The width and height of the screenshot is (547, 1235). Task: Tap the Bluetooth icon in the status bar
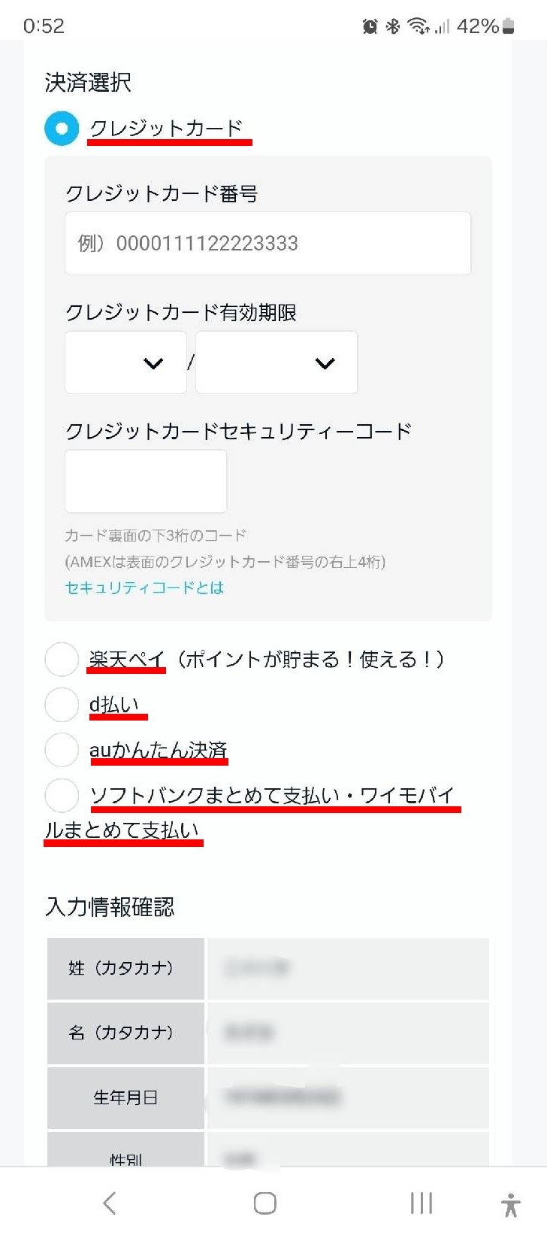coord(391,25)
